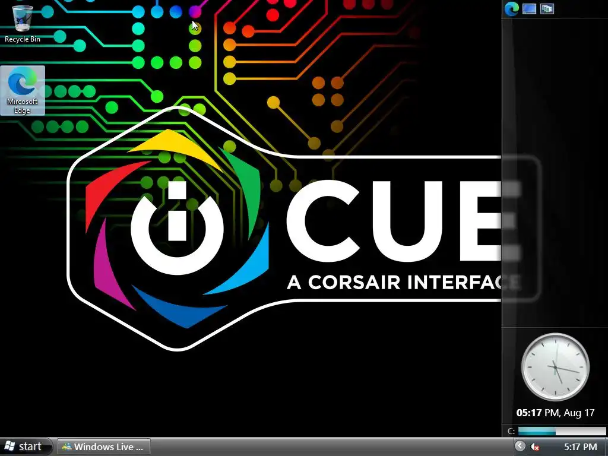Image resolution: width=608 pixels, height=456 pixels.
Task: Click the C: drive usage bar
Action: (562, 431)
